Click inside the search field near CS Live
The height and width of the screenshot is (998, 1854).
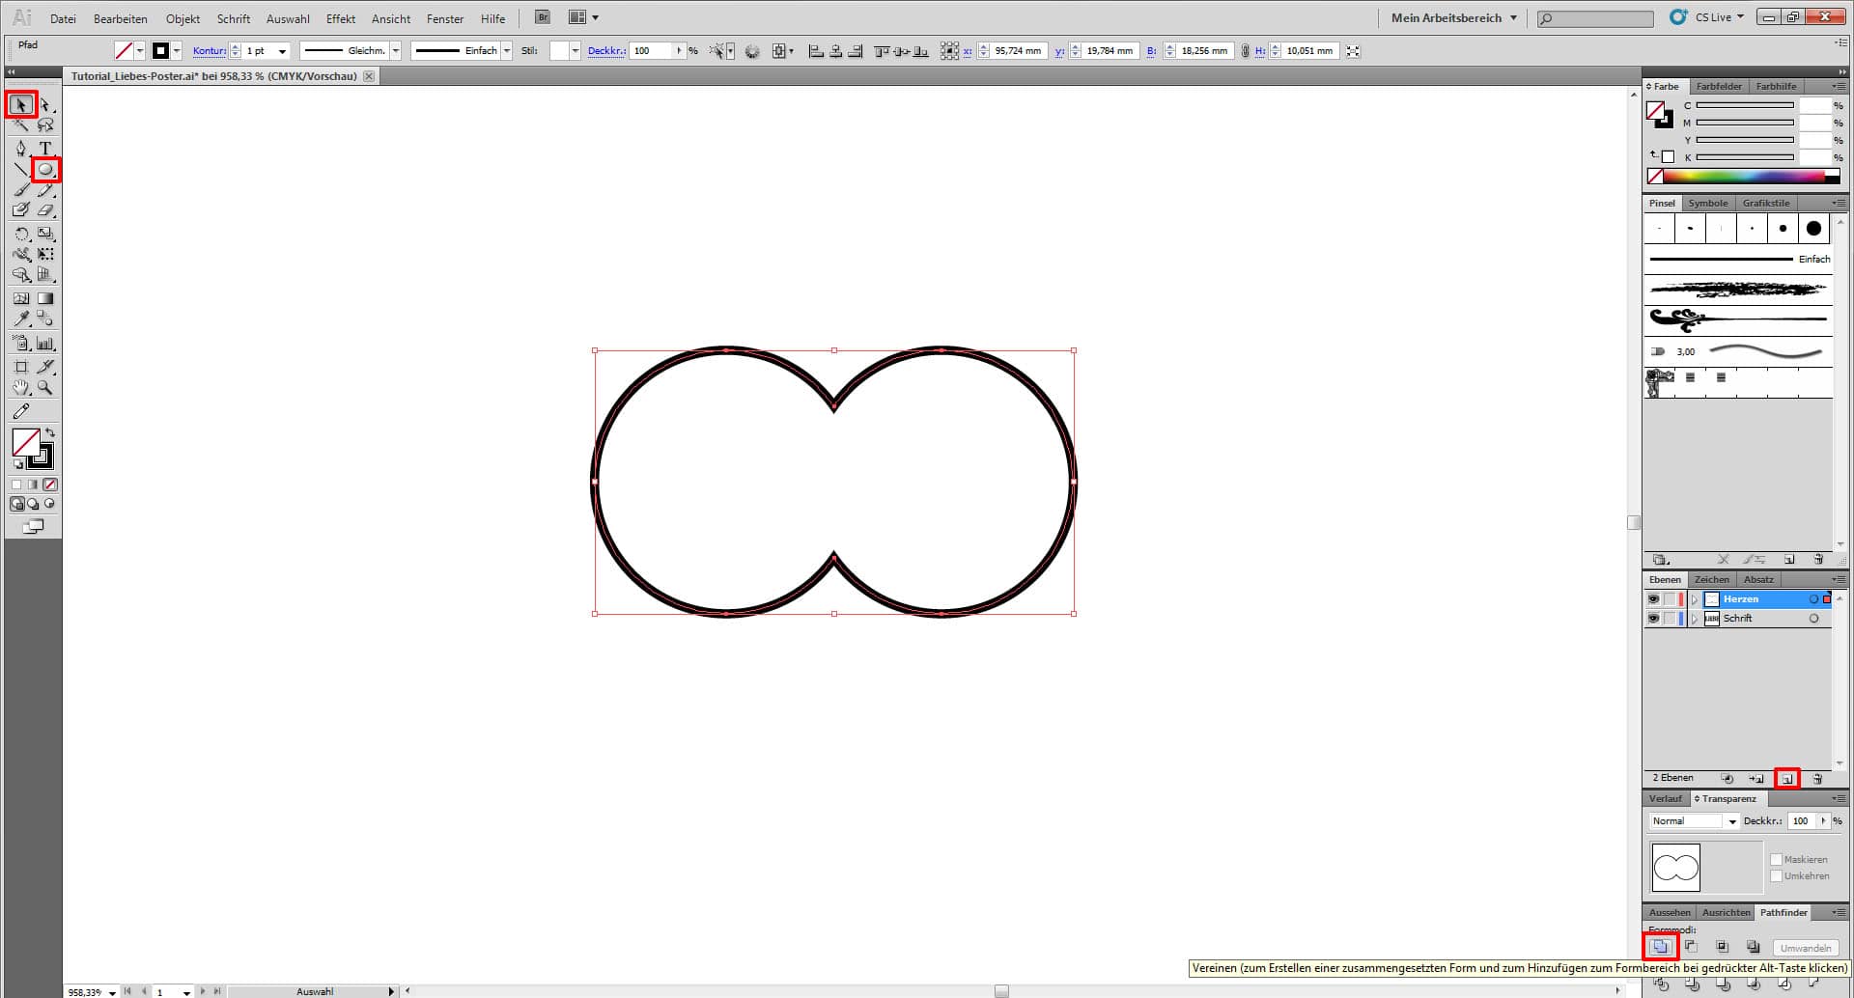pyautogui.click(x=1593, y=17)
